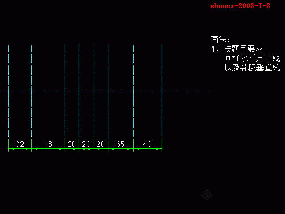Click the text line 按题目要求
This screenshot has height=214, width=285.
coord(243,49)
